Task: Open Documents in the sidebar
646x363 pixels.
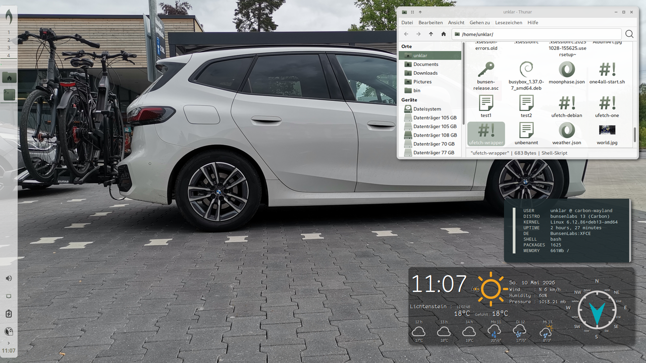Action: [x=430, y=64]
